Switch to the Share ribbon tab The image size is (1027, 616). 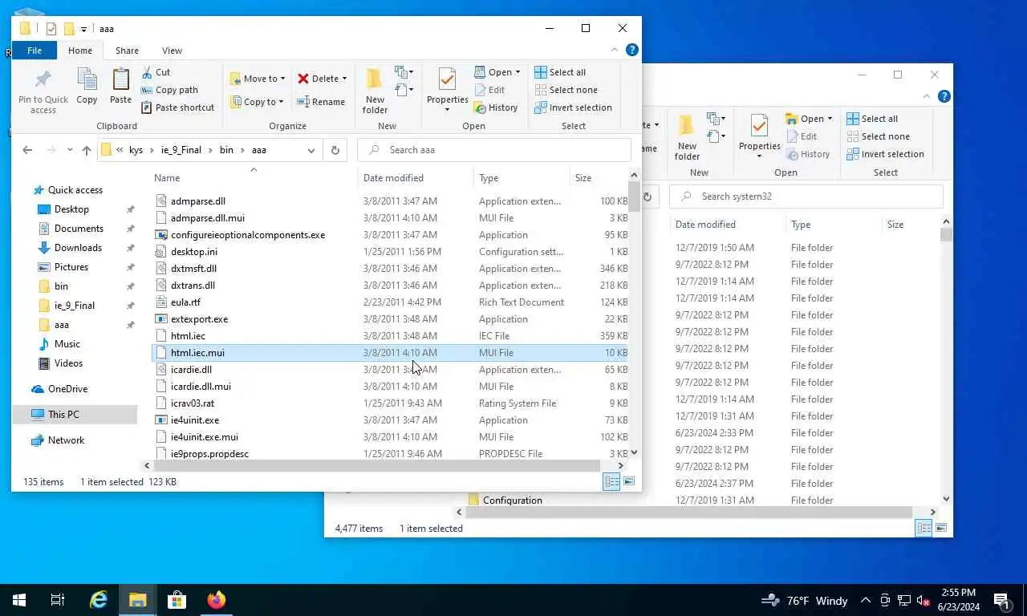point(127,50)
